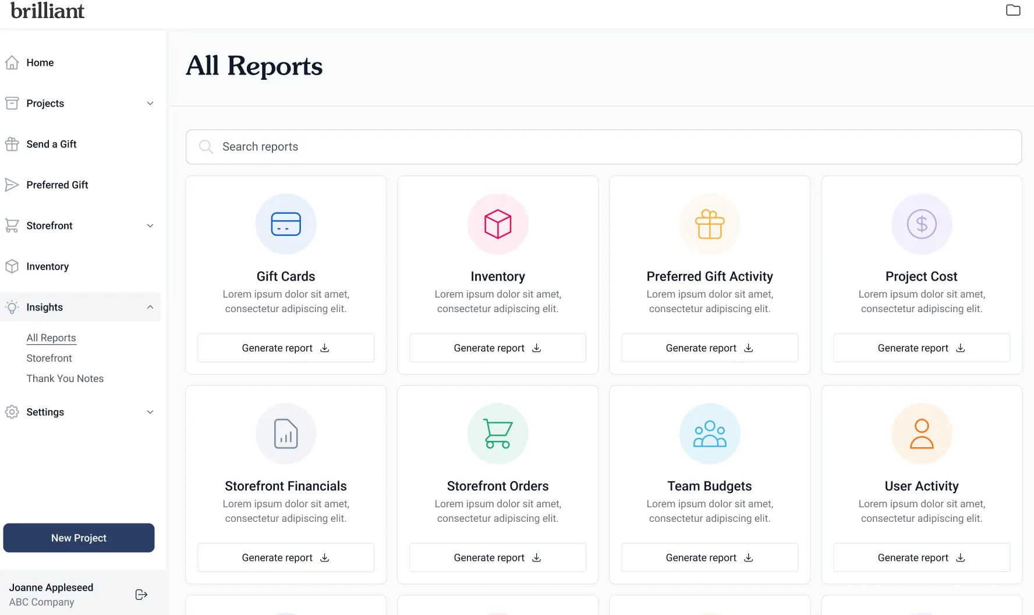Viewport: 1034px width, 615px height.
Task: Click the folder icon in top-right corner
Action: pos(1013,10)
